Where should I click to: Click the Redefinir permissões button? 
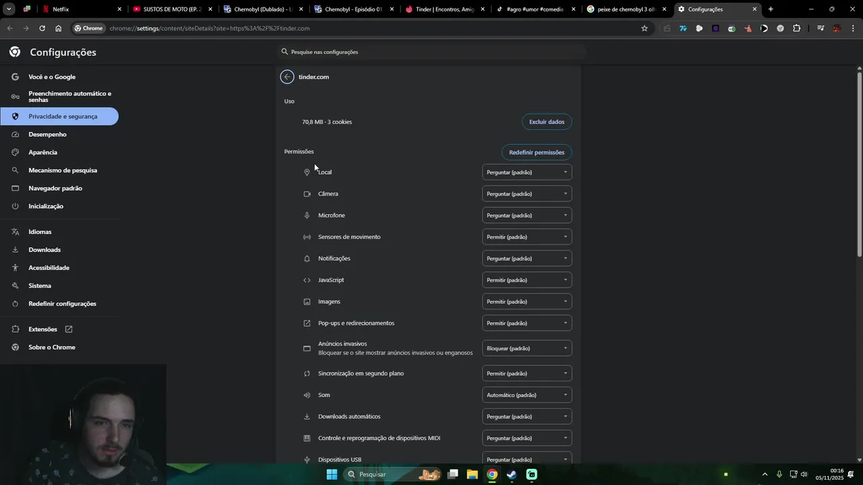[x=537, y=152]
